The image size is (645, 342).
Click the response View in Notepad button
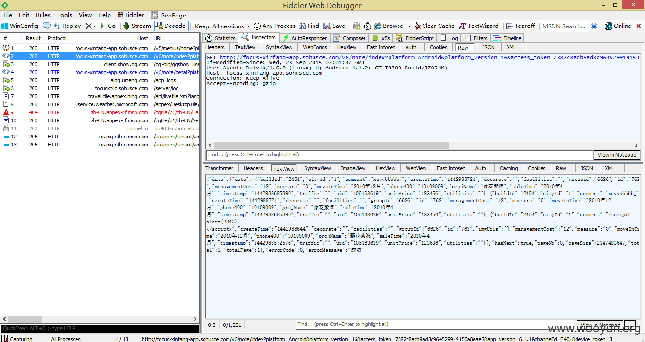point(600,325)
